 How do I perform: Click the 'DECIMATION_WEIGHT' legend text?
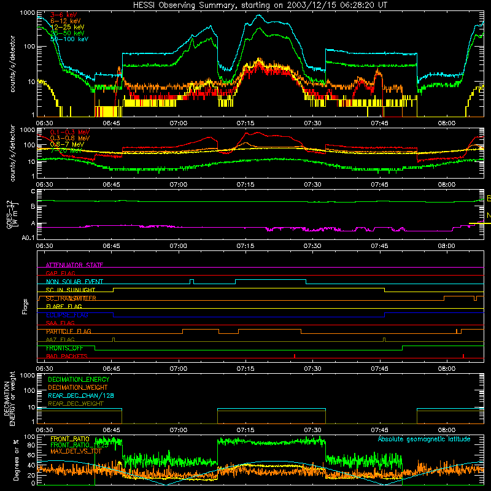(78, 387)
